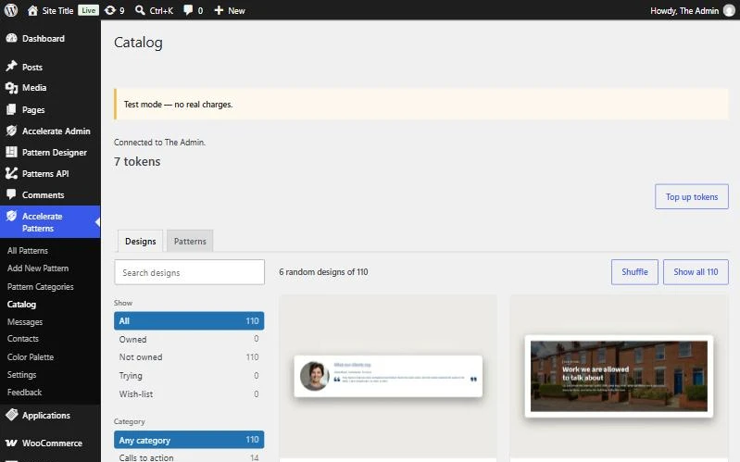Click the Pages icon in sidebar

tap(11, 109)
